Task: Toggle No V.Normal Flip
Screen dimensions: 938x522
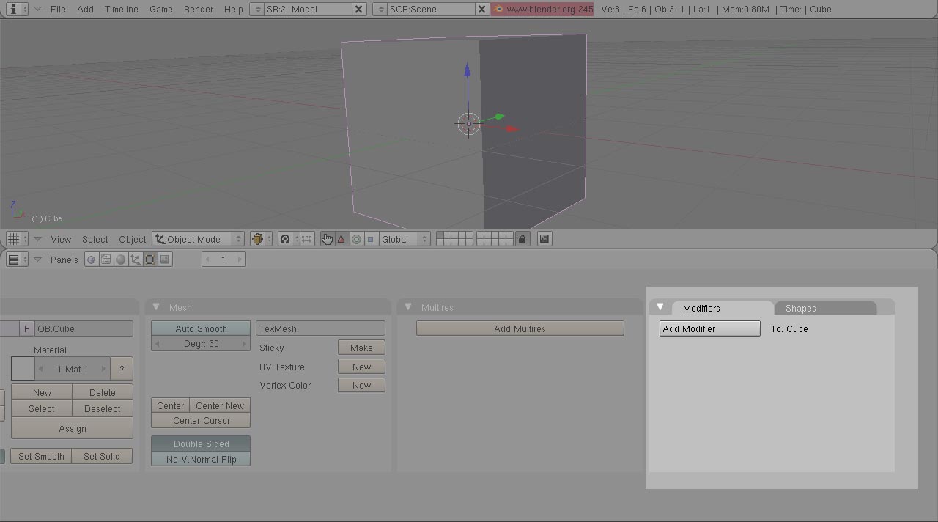Action: (x=201, y=459)
